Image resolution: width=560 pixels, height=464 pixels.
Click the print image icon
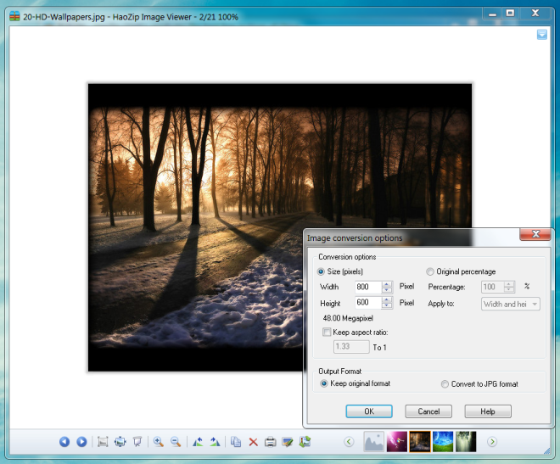click(271, 442)
